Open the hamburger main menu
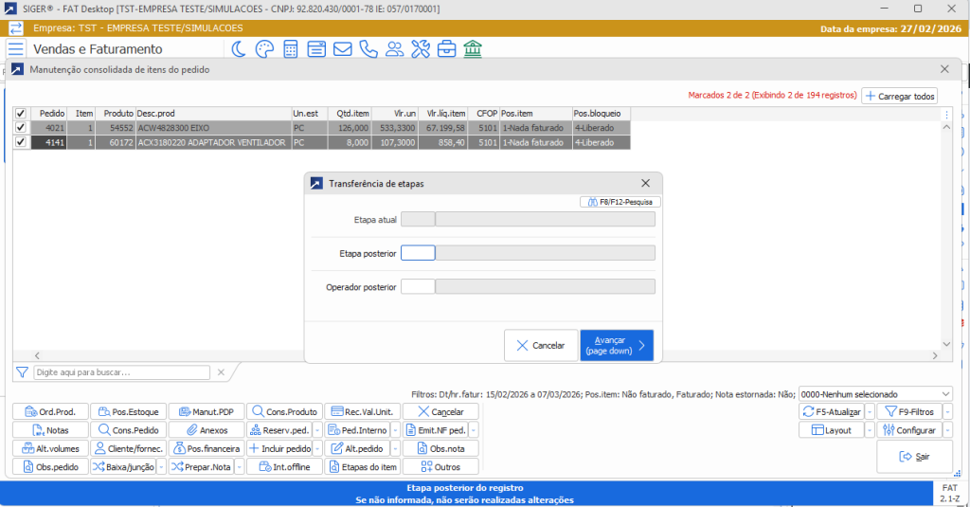This screenshot has width=970, height=507. click(x=16, y=49)
